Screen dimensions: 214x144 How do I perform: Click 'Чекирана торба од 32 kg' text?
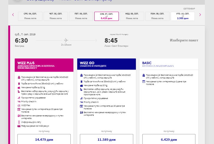tap(33, 87)
